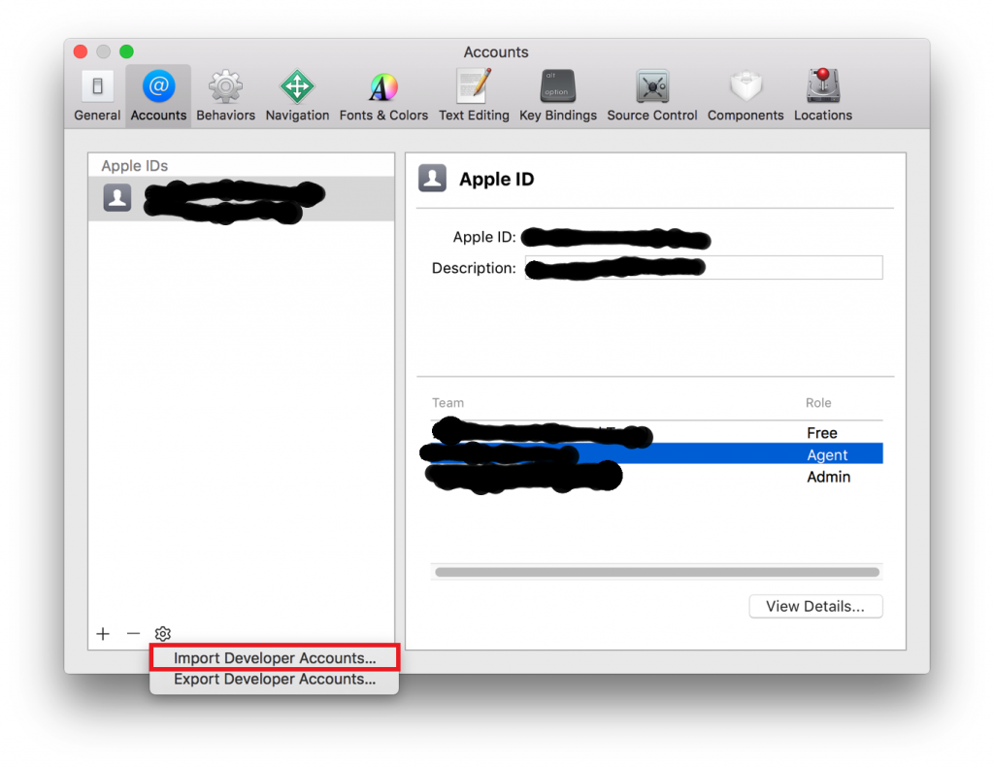Select the redacted account in Apple IDs list
The image size is (994, 768).
pyautogui.click(x=241, y=199)
